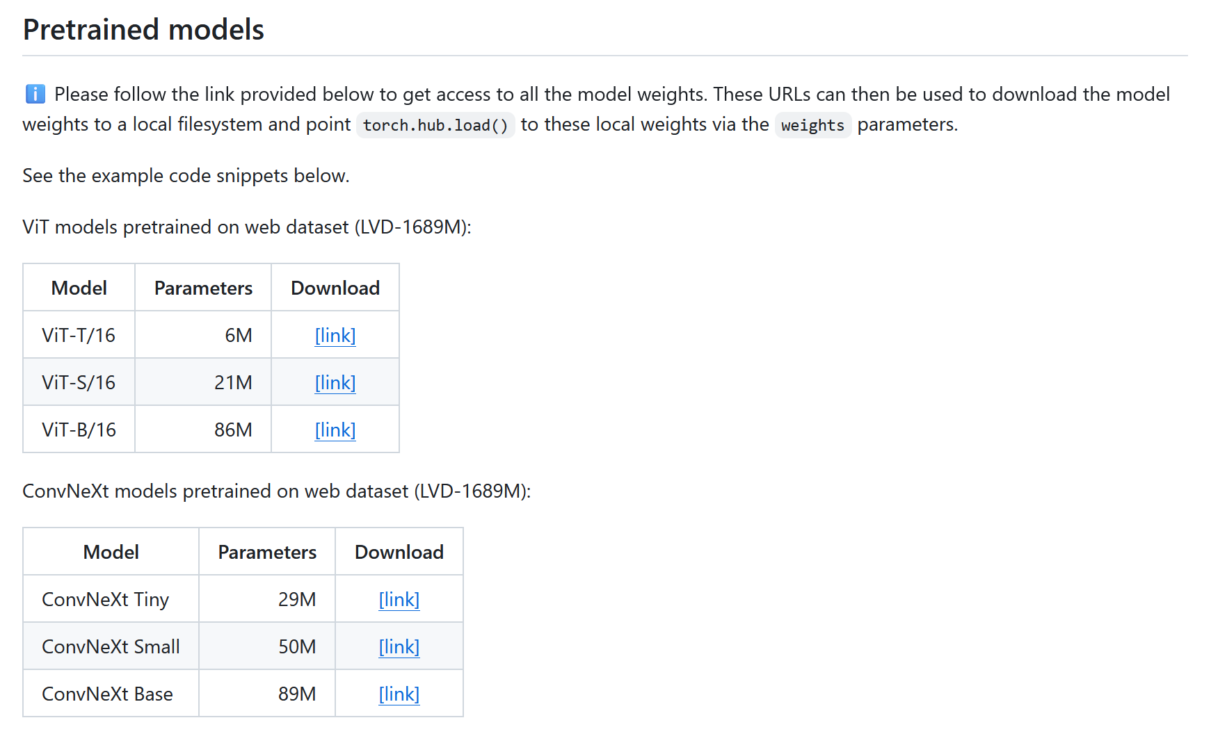Click the Parameters header in ViT table
1211x743 pixels.
(x=203, y=288)
